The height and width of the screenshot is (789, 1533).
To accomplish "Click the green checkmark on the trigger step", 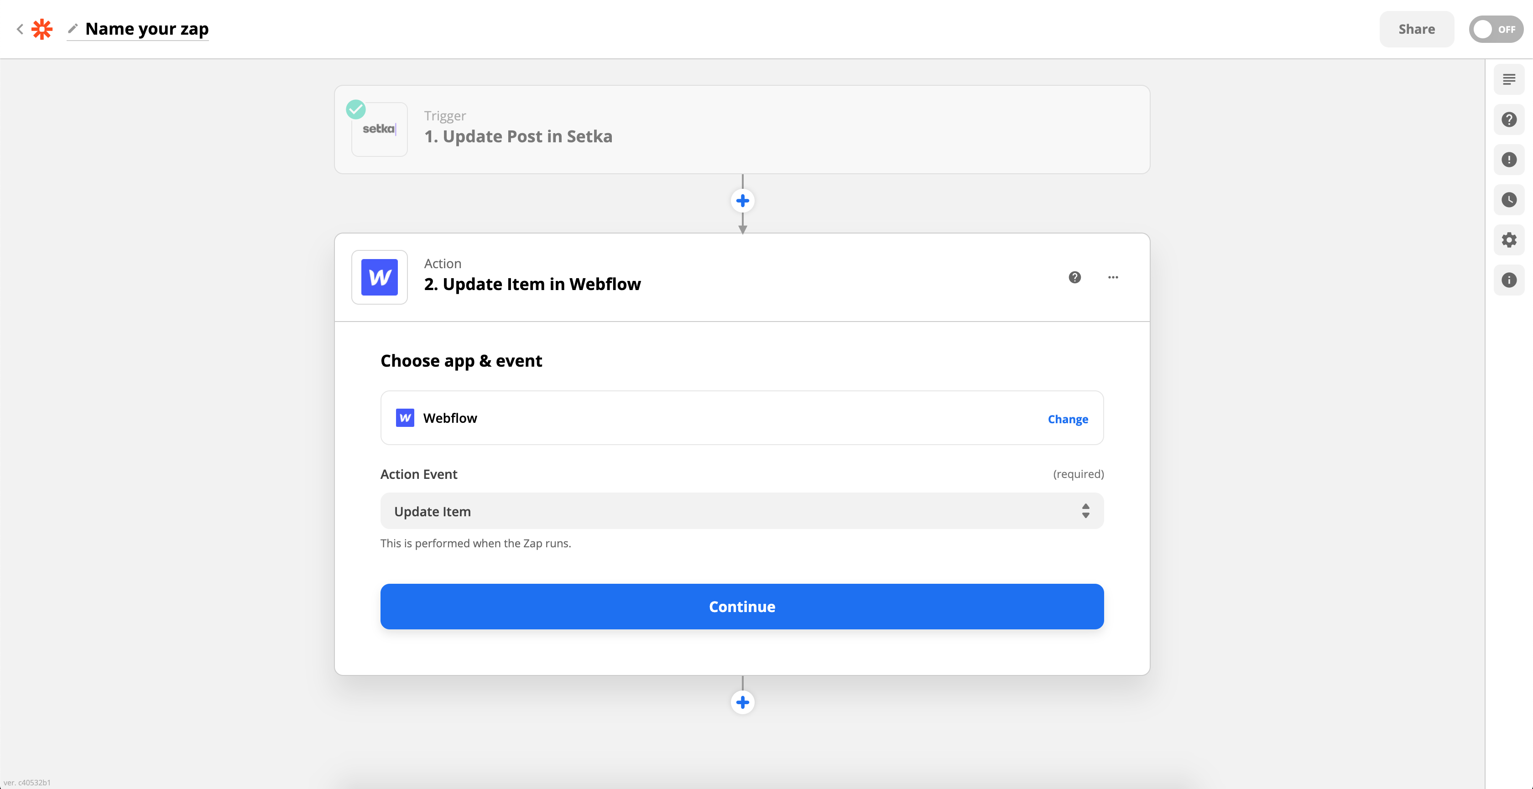I will 356,109.
